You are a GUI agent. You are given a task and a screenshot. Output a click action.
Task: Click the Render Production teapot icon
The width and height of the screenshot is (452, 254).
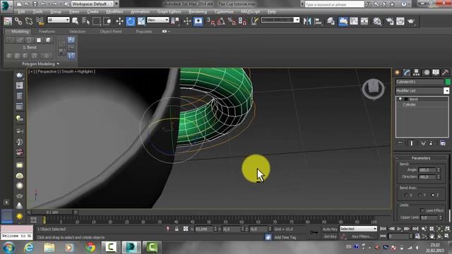[x=411, y=21]
